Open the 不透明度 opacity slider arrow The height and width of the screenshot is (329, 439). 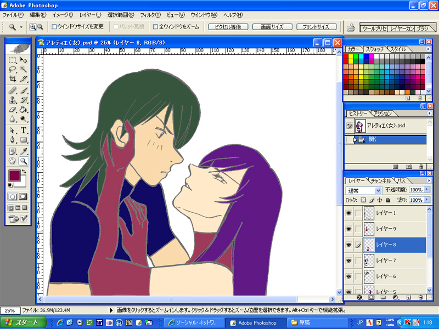427,189
